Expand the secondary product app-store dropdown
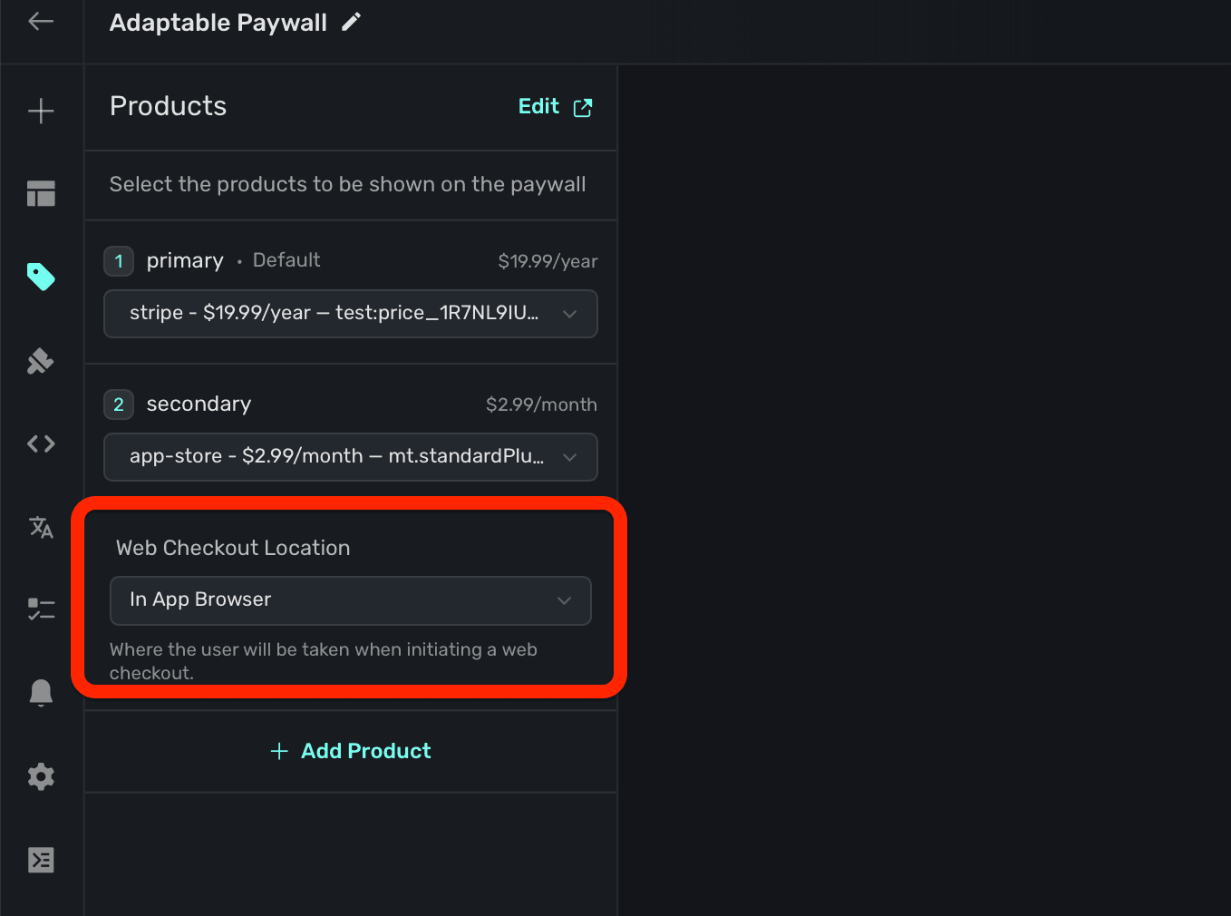1231x916 pixels. pos(351,457)
